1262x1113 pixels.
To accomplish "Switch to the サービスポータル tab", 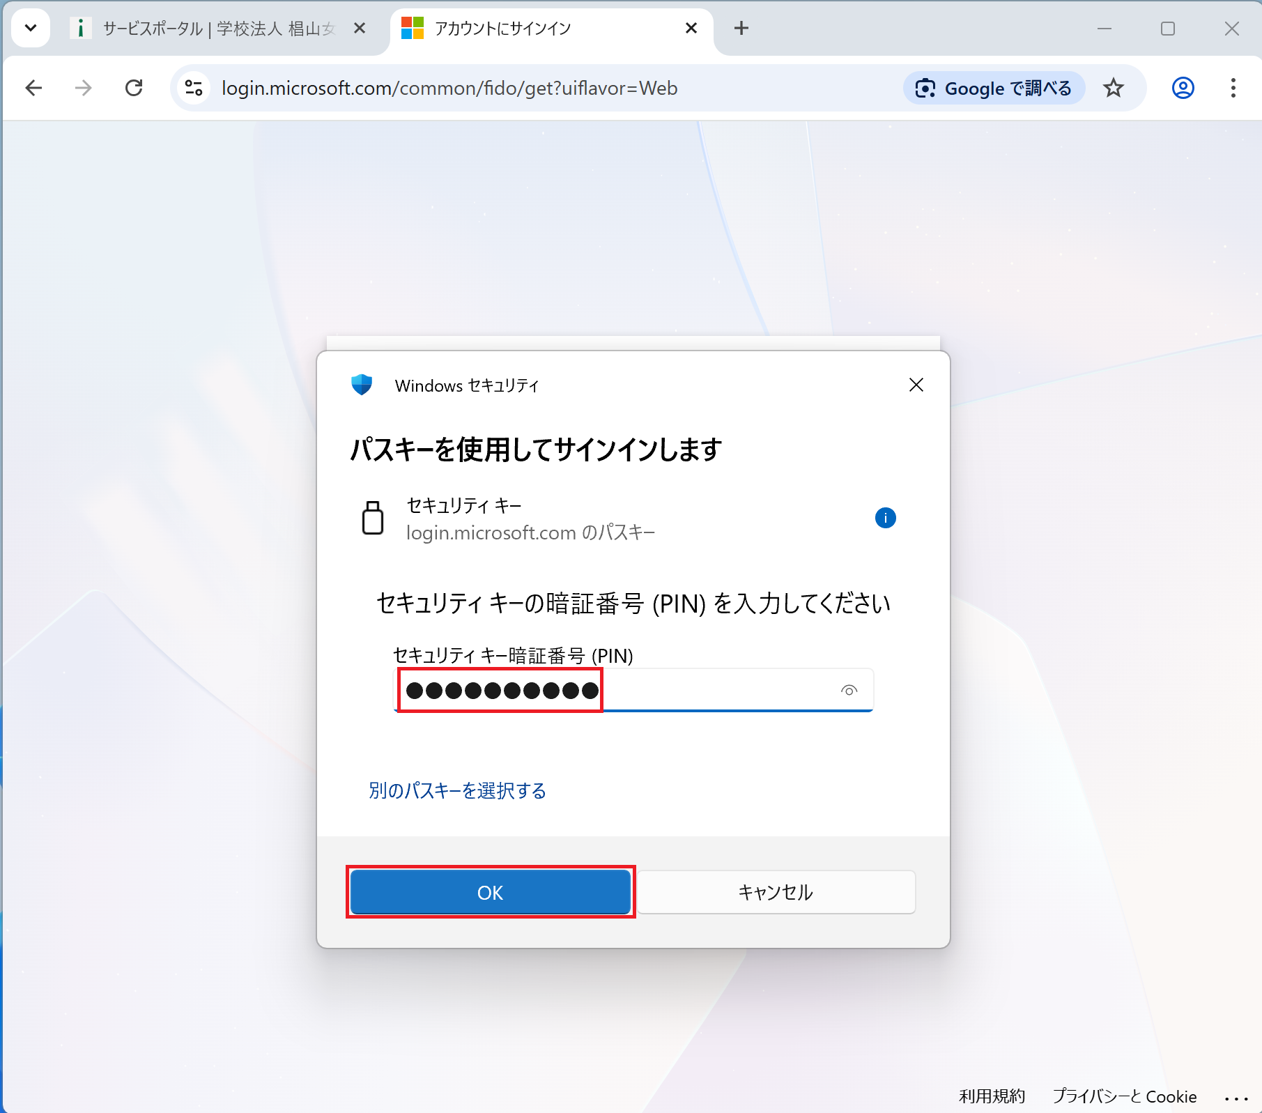I will (x=216, y=28).
